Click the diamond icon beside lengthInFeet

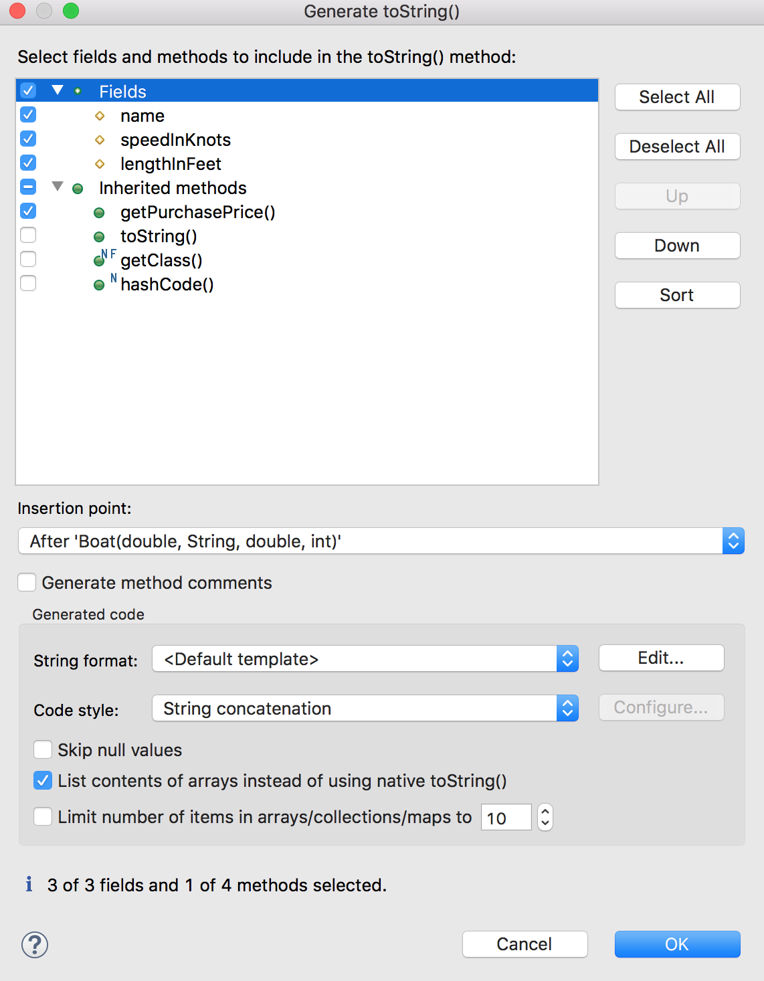[x=100, y=163]
